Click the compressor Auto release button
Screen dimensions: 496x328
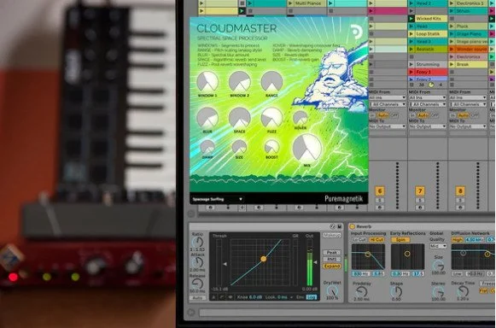pyautogui.click(x=197, y=298)
